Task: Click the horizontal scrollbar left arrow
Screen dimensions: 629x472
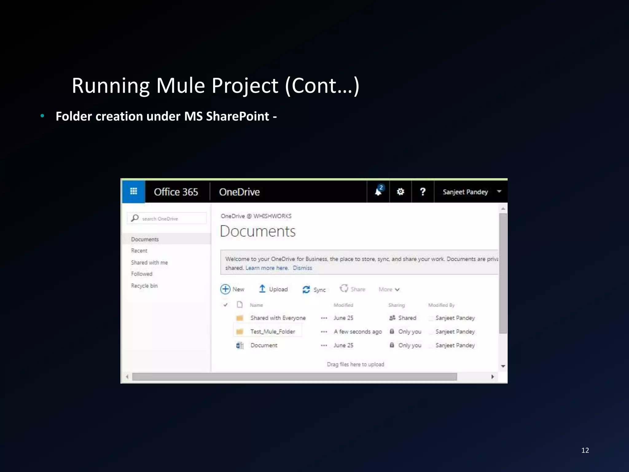Action: pyautogui.click(x=127, y=377)
